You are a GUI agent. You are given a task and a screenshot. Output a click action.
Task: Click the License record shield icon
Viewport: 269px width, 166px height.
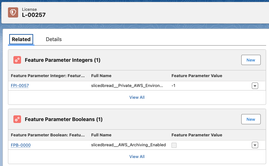pyautogui.click(x=13, y=12)
